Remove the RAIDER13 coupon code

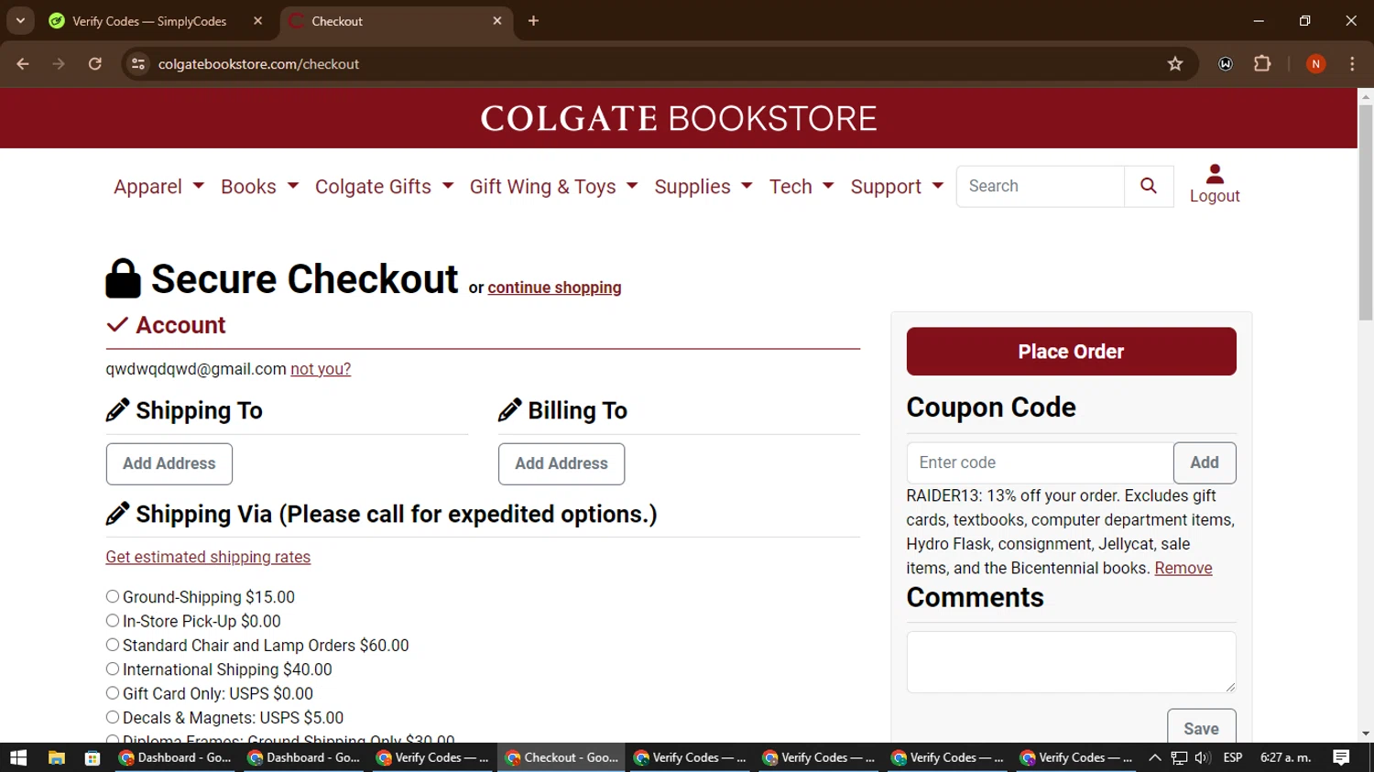(1183, 568)
